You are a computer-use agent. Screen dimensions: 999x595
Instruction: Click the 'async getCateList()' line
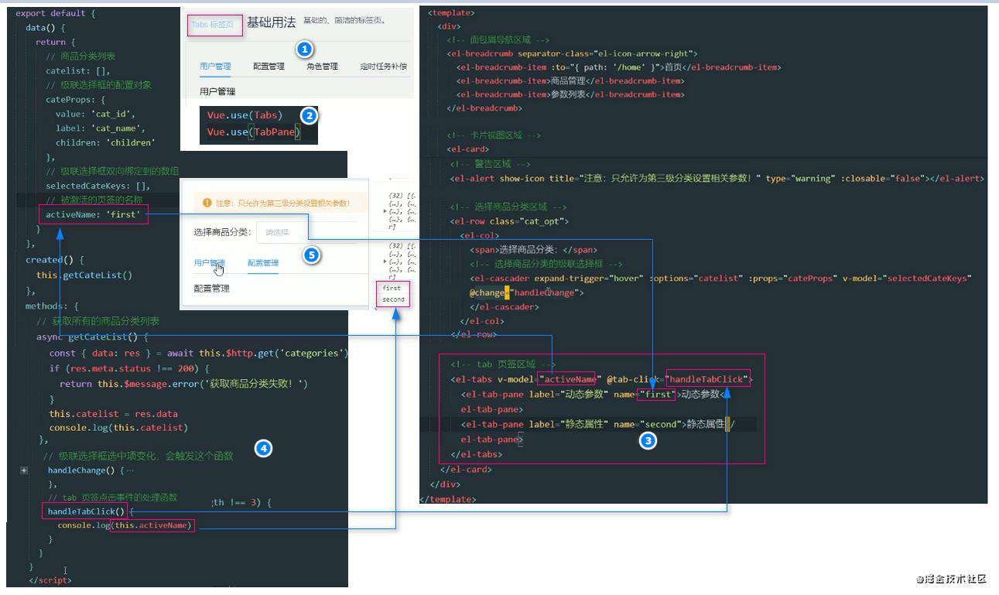[x=92, y=337]
